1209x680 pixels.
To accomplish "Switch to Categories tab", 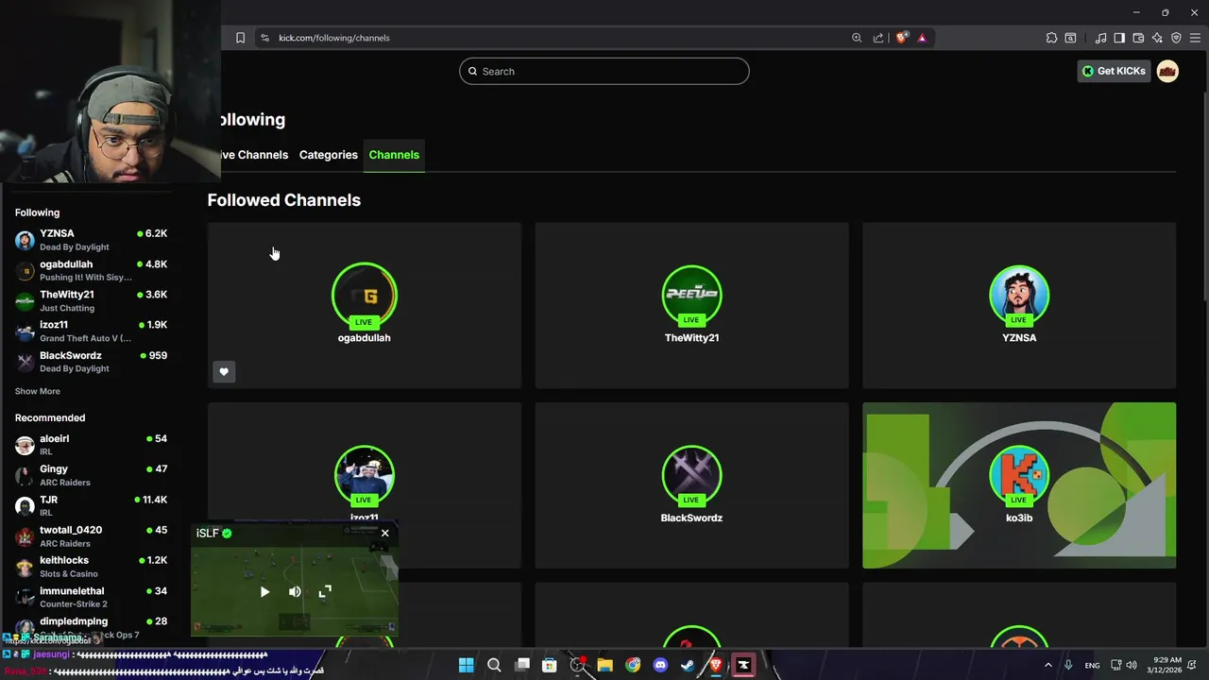I will click(x=328, y=155).
